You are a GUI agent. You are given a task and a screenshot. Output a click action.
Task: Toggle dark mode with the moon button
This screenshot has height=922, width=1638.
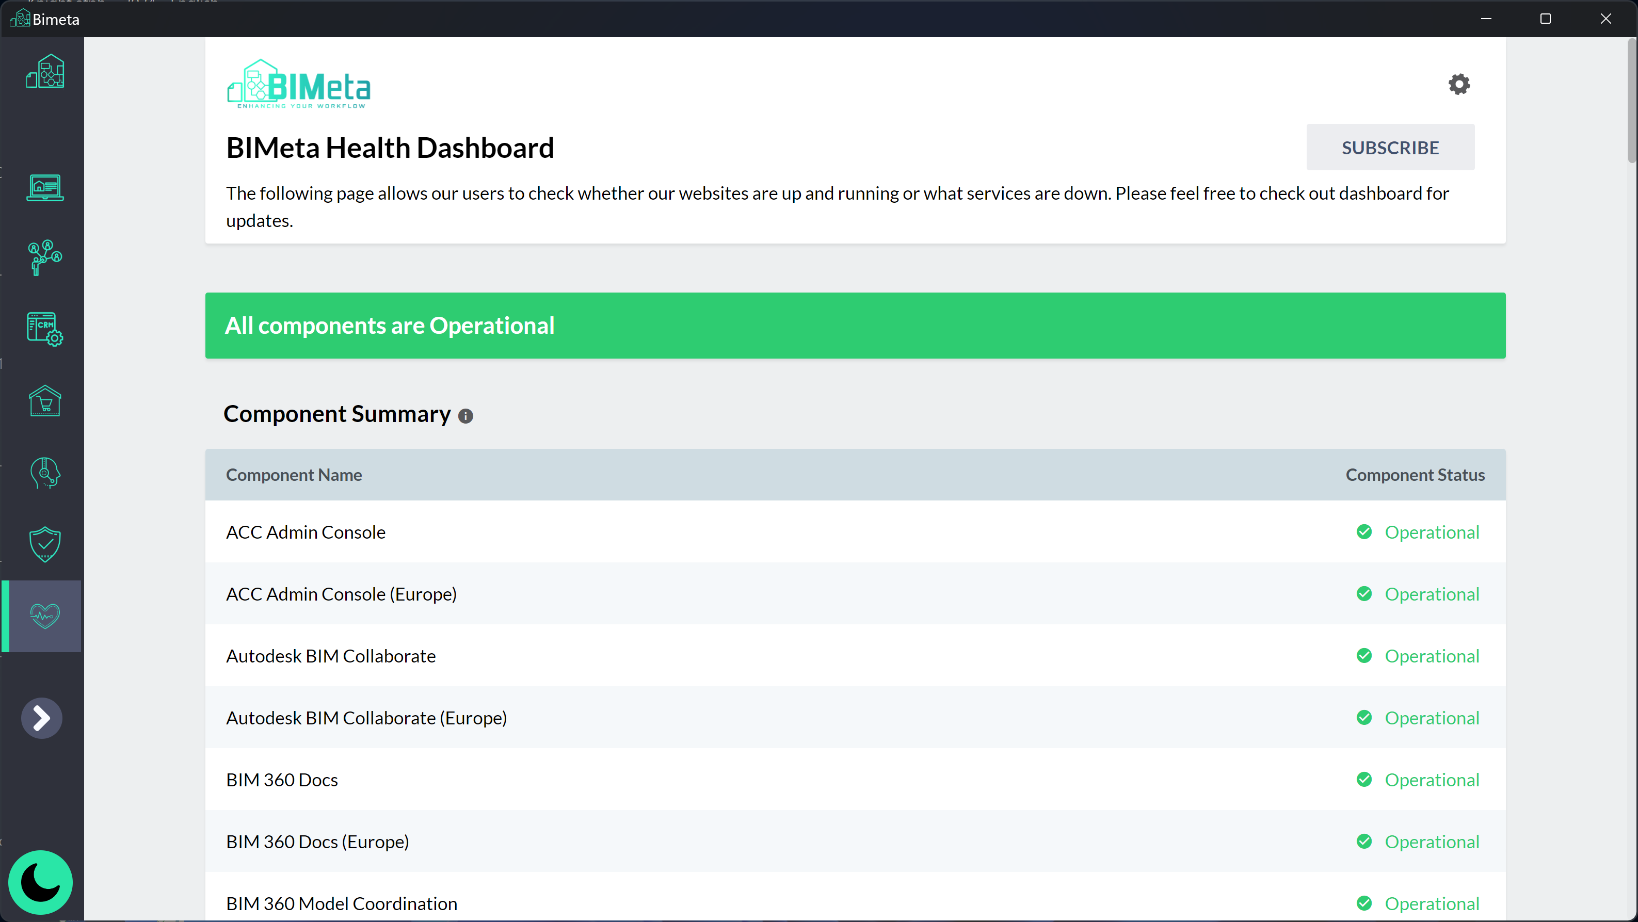[x=41, y=883]
